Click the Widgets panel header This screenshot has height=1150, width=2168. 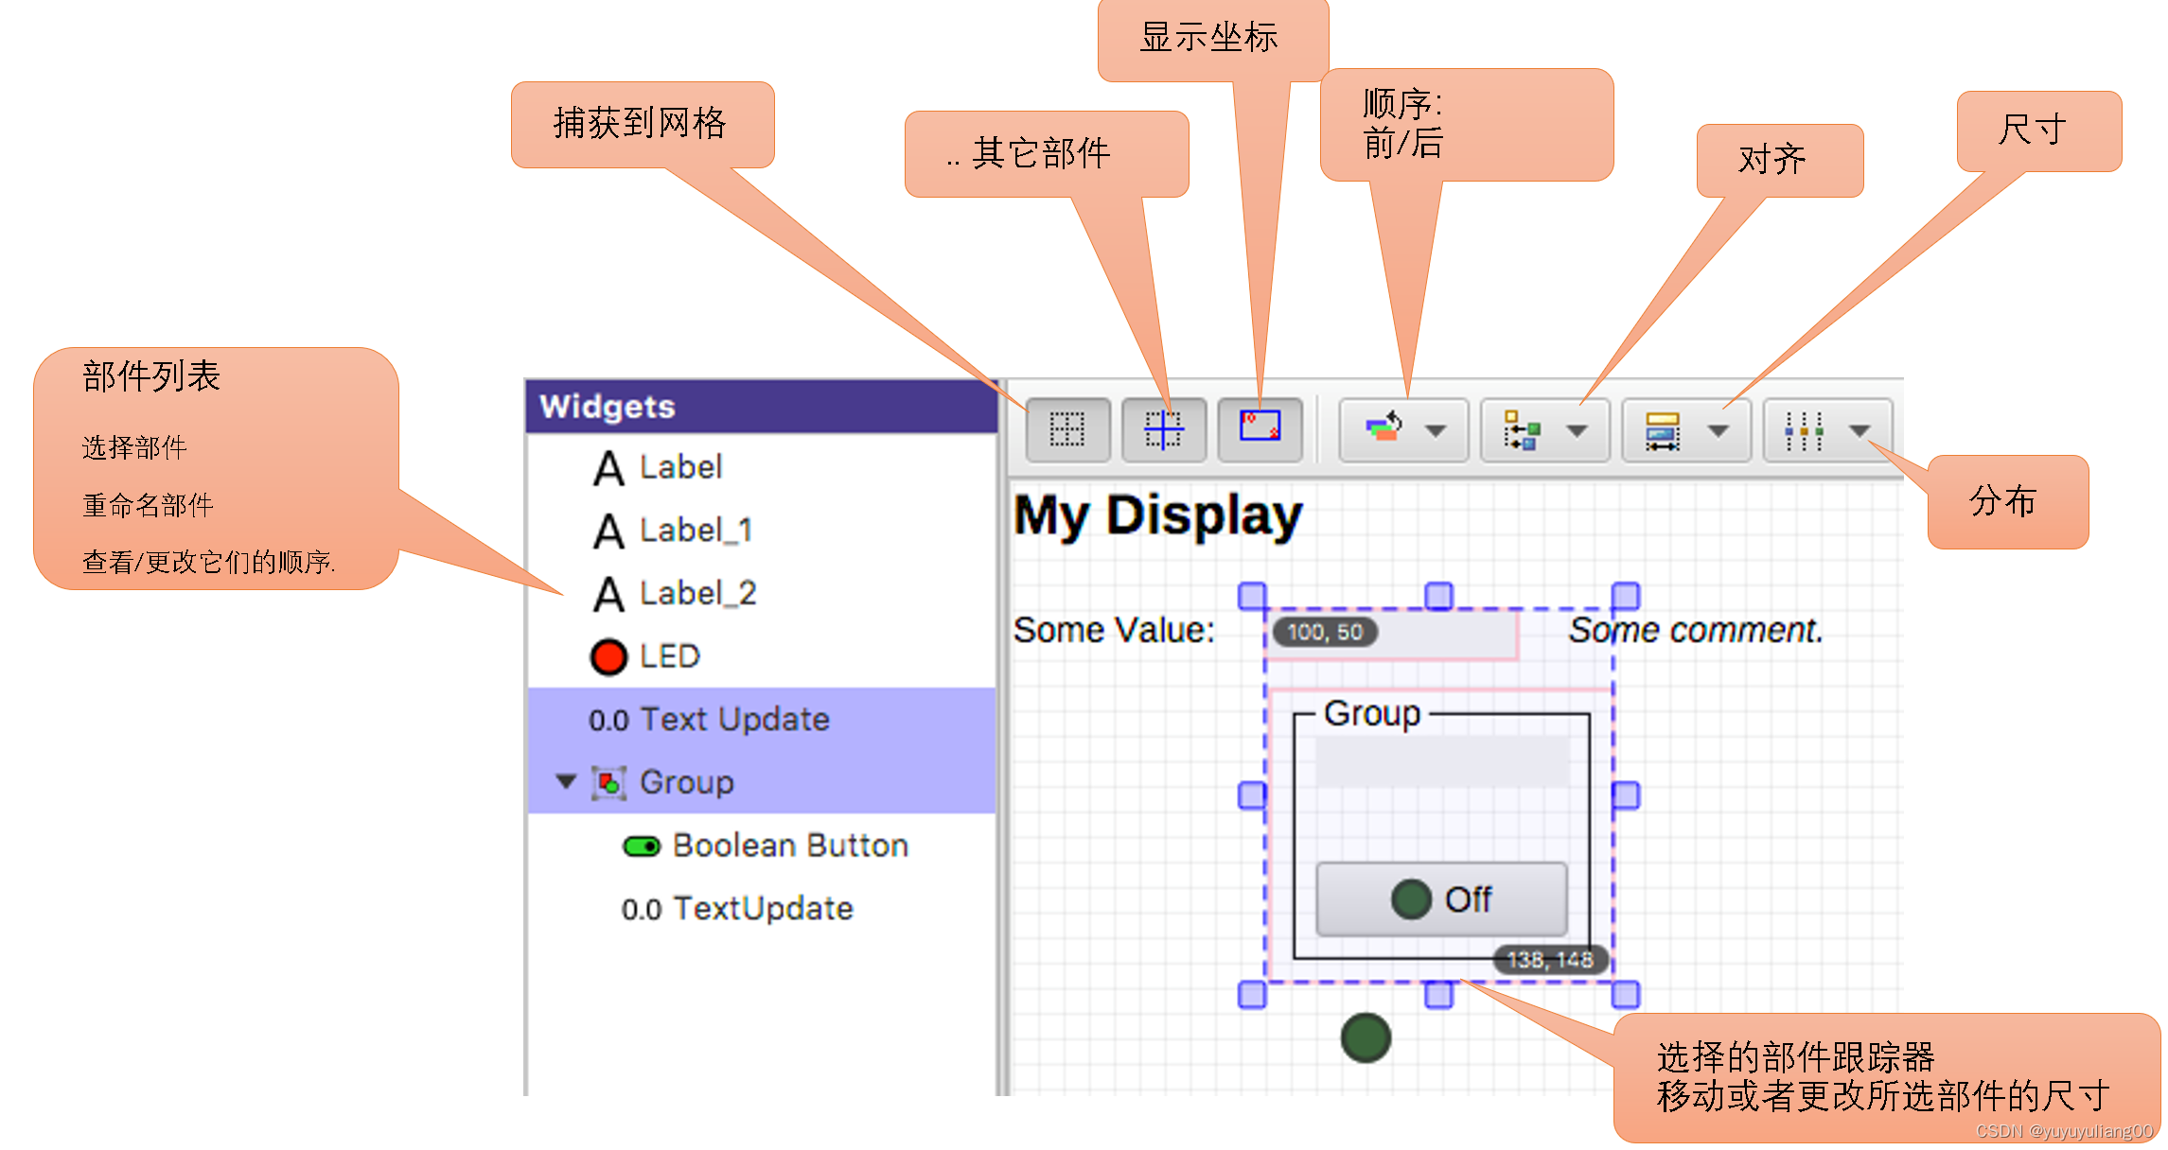tap(762, 407)
